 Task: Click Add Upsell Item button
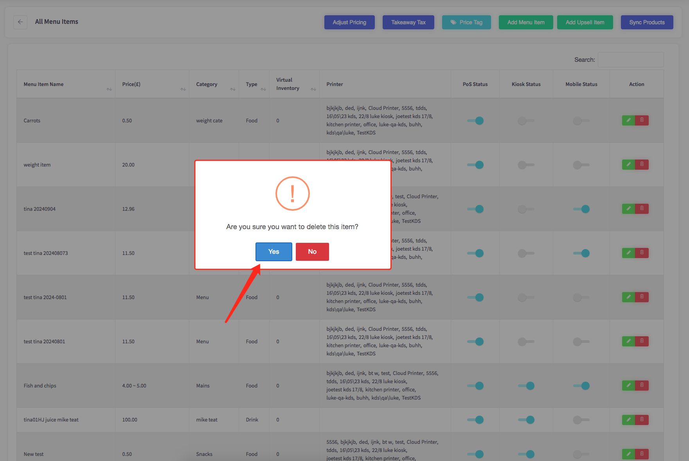coord(585,22)
